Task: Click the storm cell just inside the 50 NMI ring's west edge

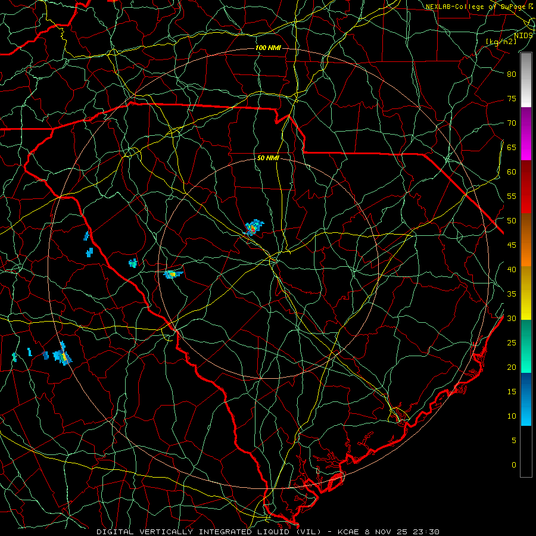Action: [173, 274]
